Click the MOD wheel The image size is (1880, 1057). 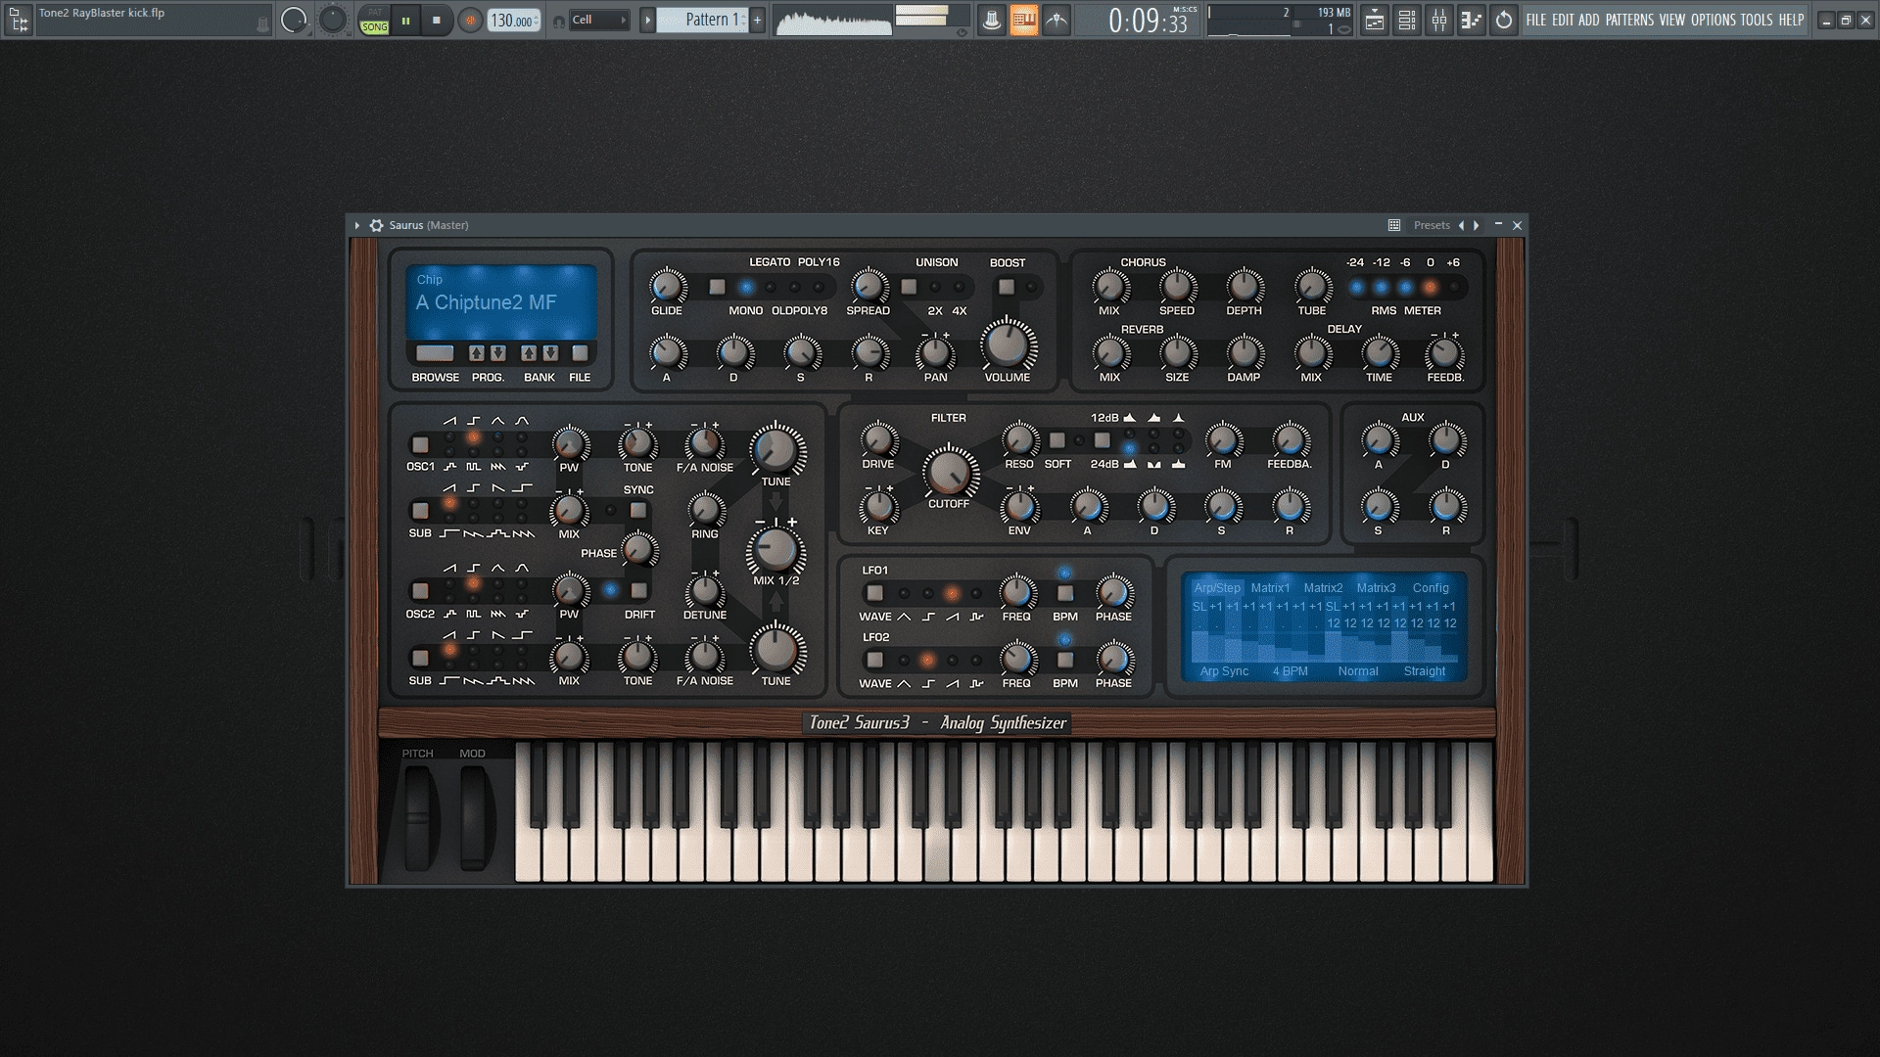pos(474,817)
